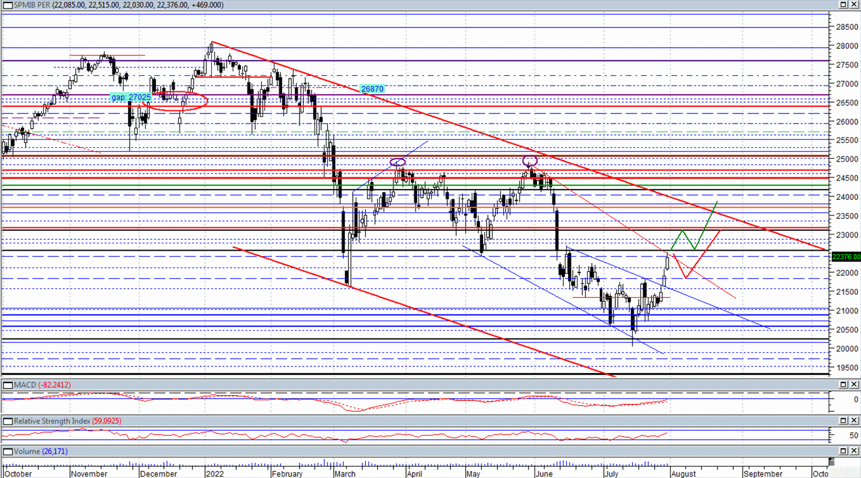Click the February date label

[x=287, y=474]
